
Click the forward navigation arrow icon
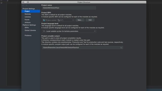point(26,5)
